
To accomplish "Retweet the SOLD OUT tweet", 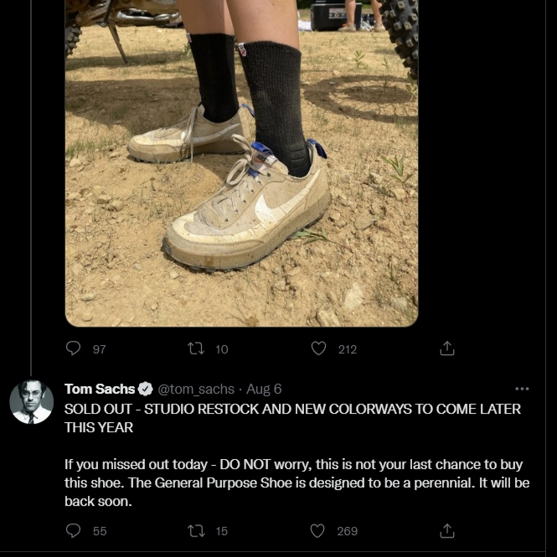I will (196, 531).
